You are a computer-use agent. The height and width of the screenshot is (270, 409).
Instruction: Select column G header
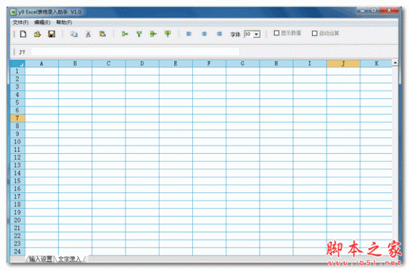coord(243,63)
